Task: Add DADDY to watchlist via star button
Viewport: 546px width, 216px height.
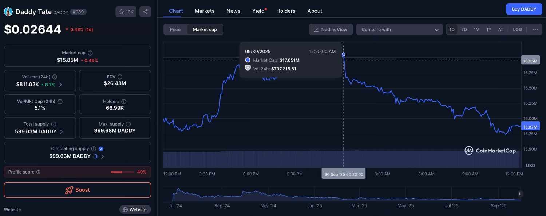Action: point(126,12)
